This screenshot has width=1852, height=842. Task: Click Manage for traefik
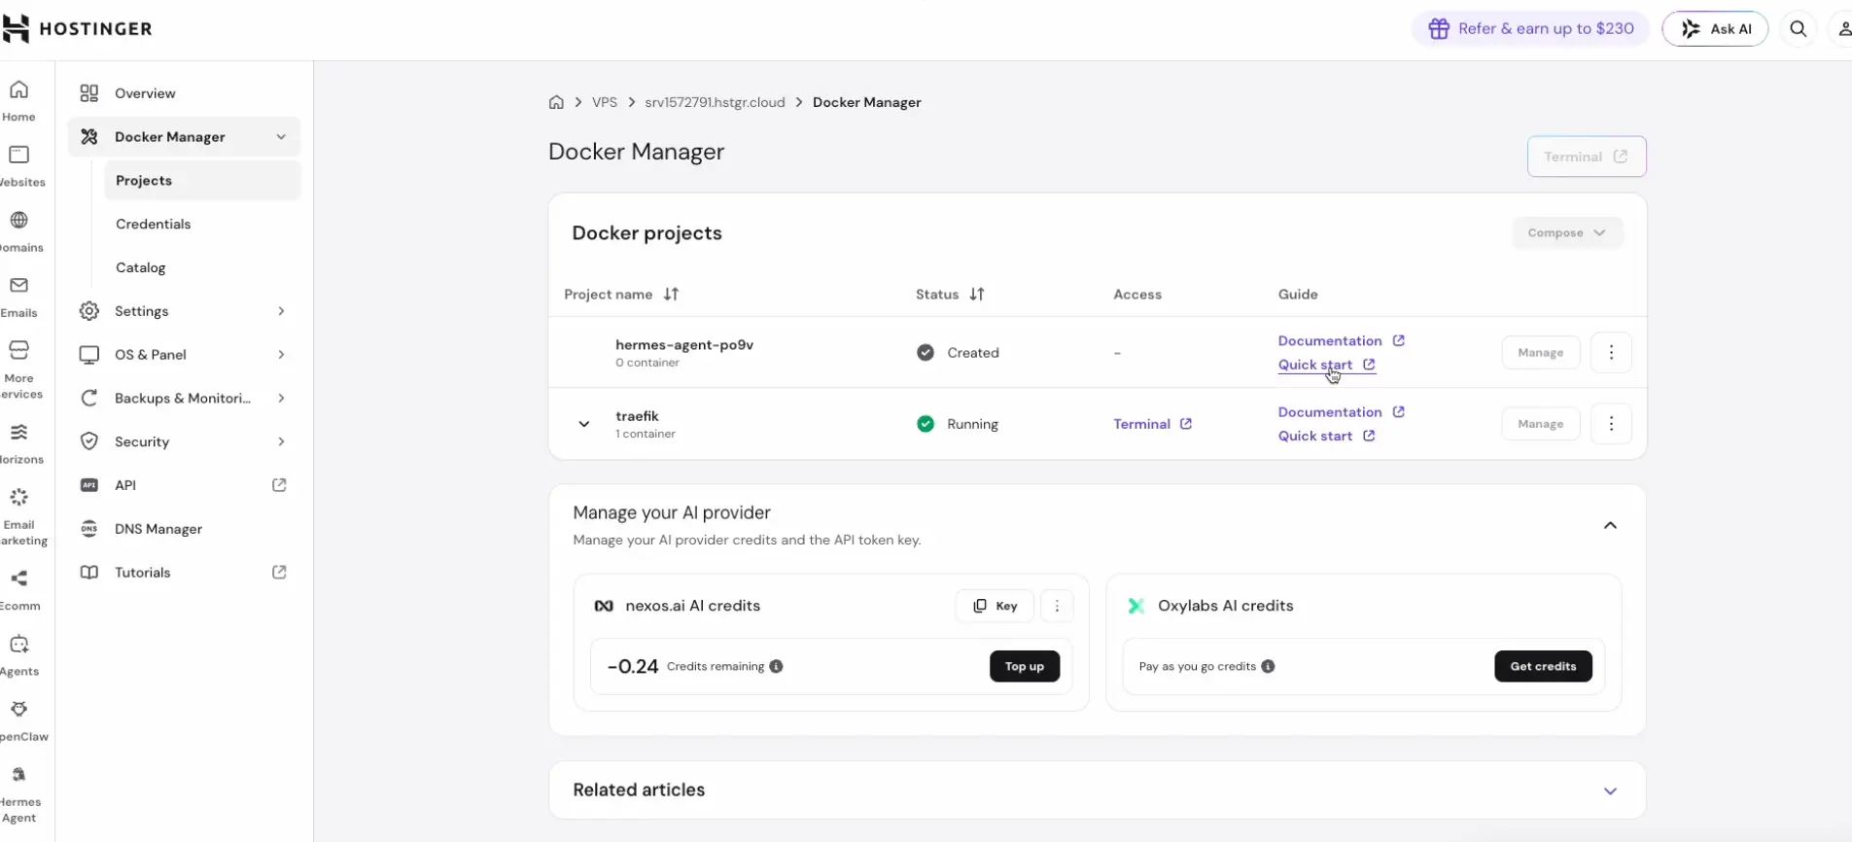coord(1541,424)
